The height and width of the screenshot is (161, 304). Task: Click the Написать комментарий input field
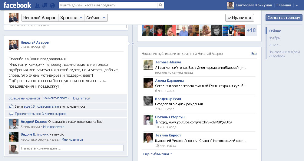[71, 148]
